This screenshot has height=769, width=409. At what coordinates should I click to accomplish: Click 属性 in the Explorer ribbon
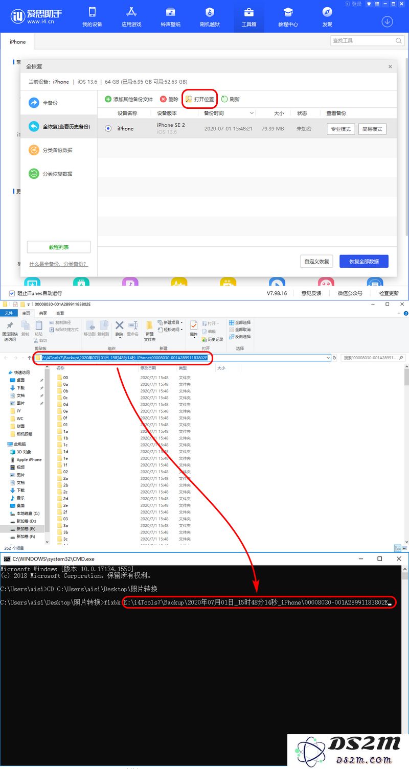[x=194, y=328]
